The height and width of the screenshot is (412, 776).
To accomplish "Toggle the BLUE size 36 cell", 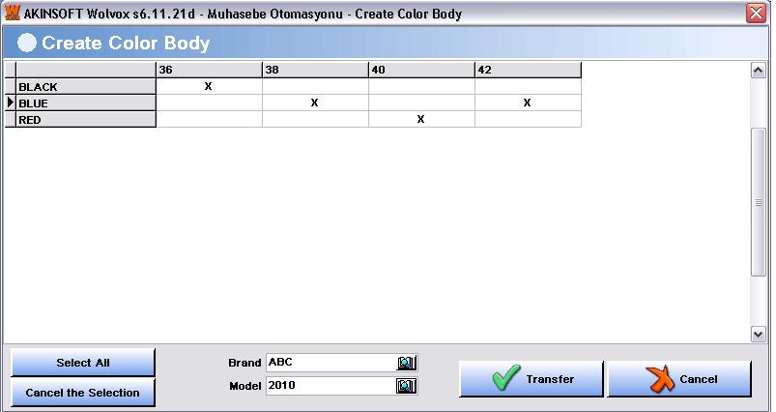I will 209,103.
